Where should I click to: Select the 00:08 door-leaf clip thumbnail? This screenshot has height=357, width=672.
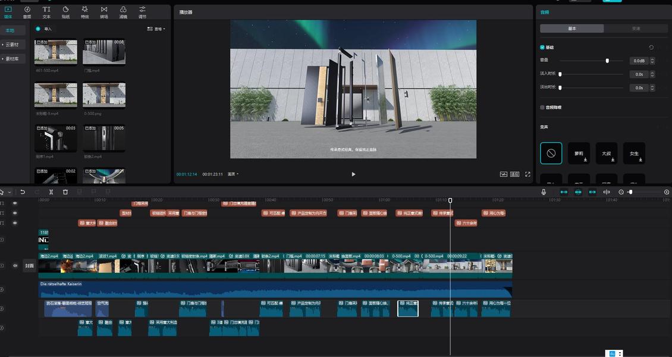point(103,52)
